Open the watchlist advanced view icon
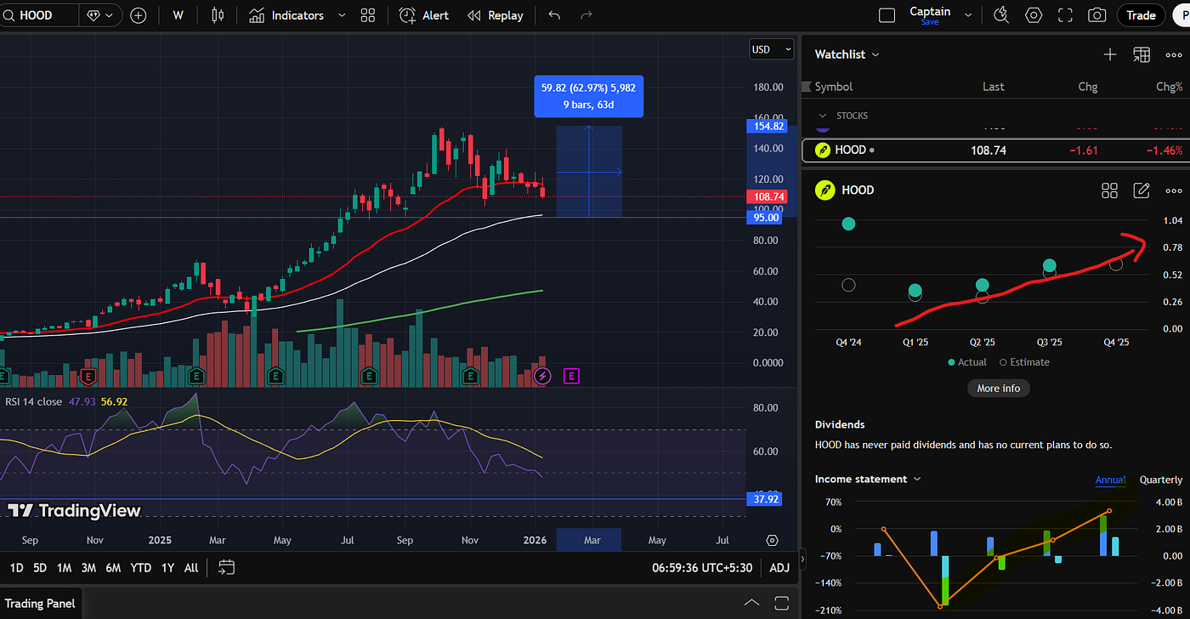The width and height of the screenshot is (1190, 619). 1142,54
